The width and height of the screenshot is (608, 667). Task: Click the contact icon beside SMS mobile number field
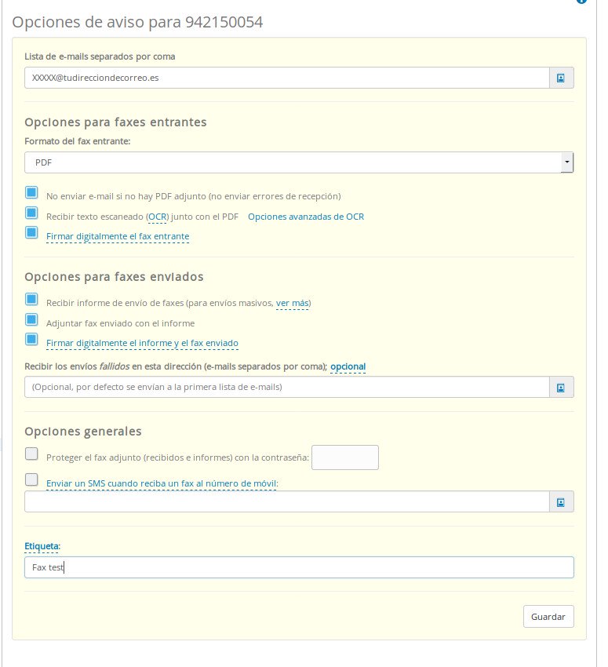click(x=561, y=501)
